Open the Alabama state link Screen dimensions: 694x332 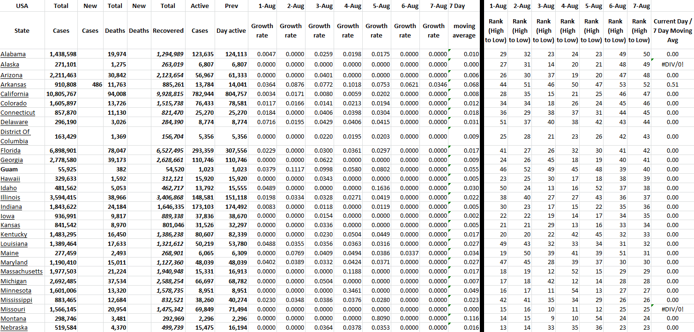click(x=13, y=54)
